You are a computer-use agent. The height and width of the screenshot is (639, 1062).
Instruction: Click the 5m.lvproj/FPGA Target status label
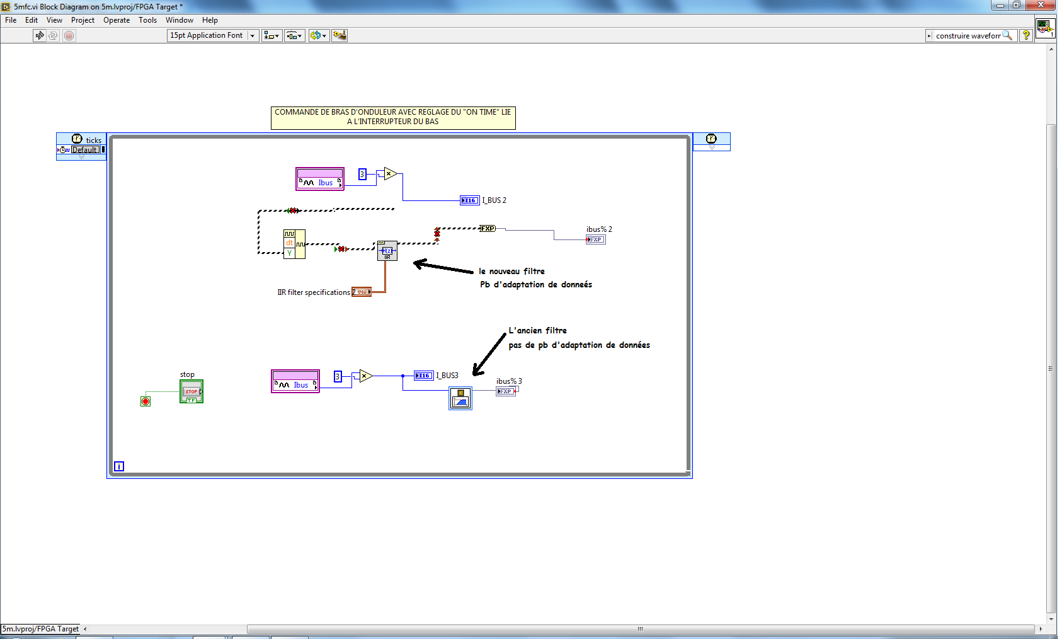[40, 629]
